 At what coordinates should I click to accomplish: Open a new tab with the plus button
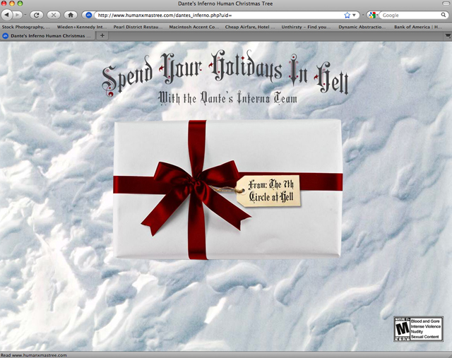pyautogui.click(x=102, y=36)
